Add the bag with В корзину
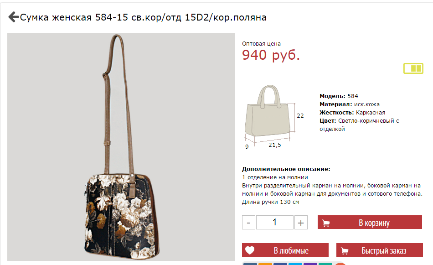433x265 pixels. 370,222
